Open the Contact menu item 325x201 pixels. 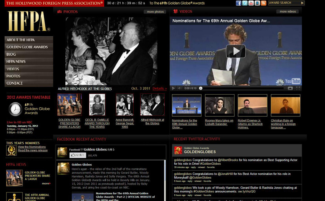[x=29, y=83]
